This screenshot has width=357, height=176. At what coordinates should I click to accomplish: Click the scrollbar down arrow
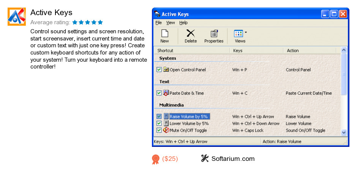[344, 132]
